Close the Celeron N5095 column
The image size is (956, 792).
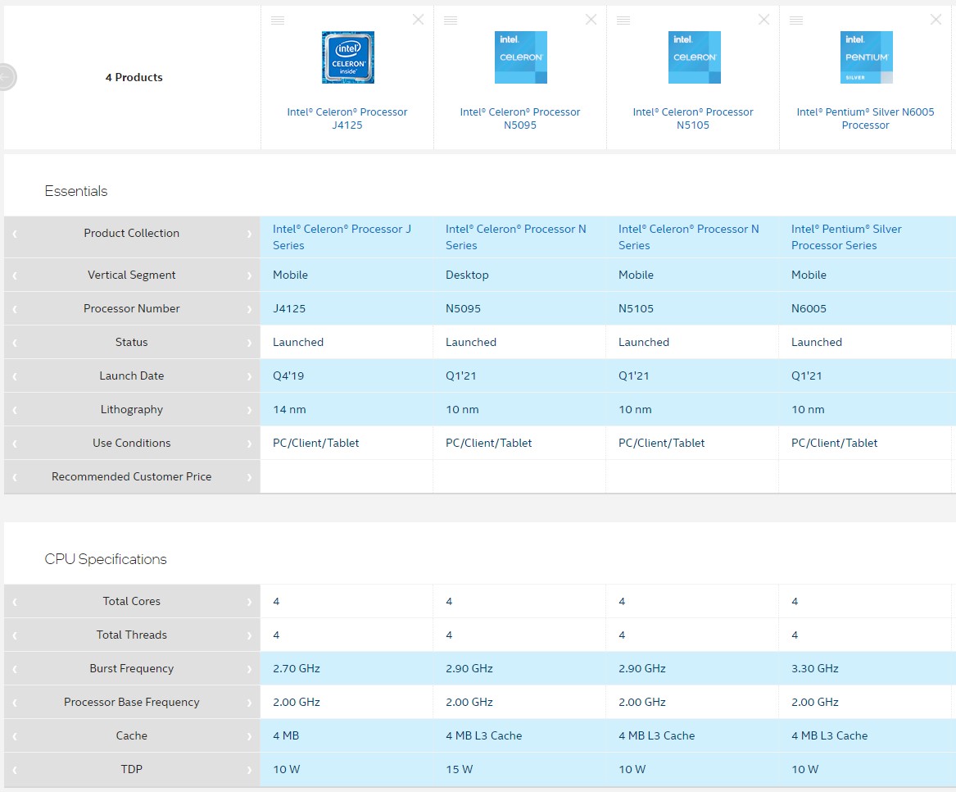point(591,20)
